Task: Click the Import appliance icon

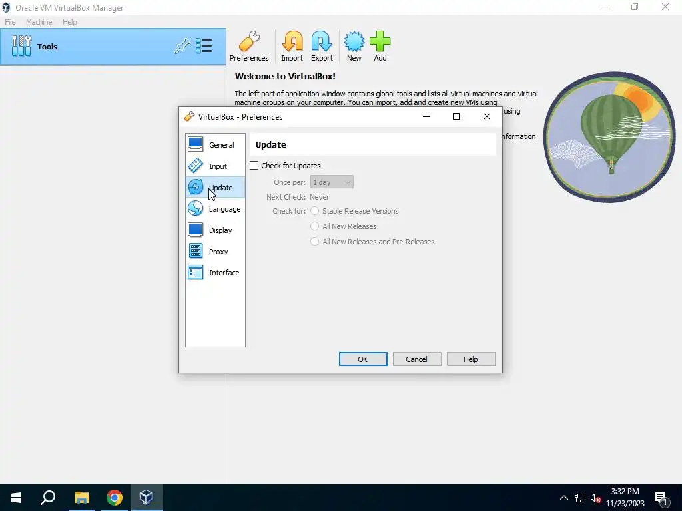Action: tap(292, 46)
